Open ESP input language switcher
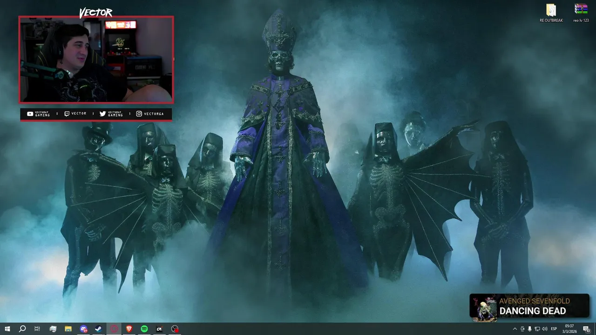The width and height of the screenshot is (596, 335). coord(554,329)
